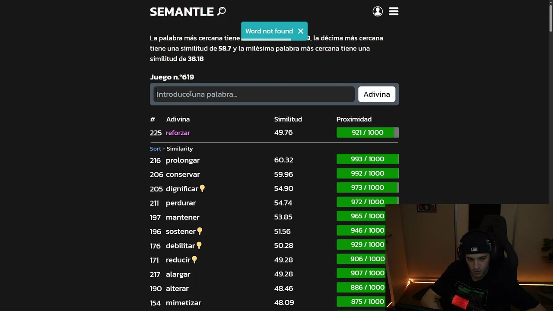Select the word reforzar in pink

[178, 133]
